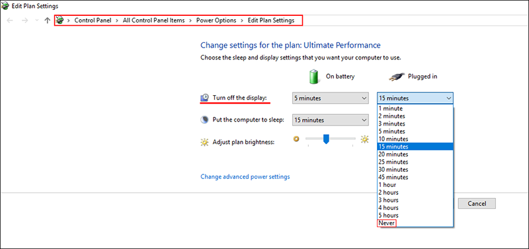529x249 pixels.
Task: Choose 3 hours option
Action: tap(415, 200)
